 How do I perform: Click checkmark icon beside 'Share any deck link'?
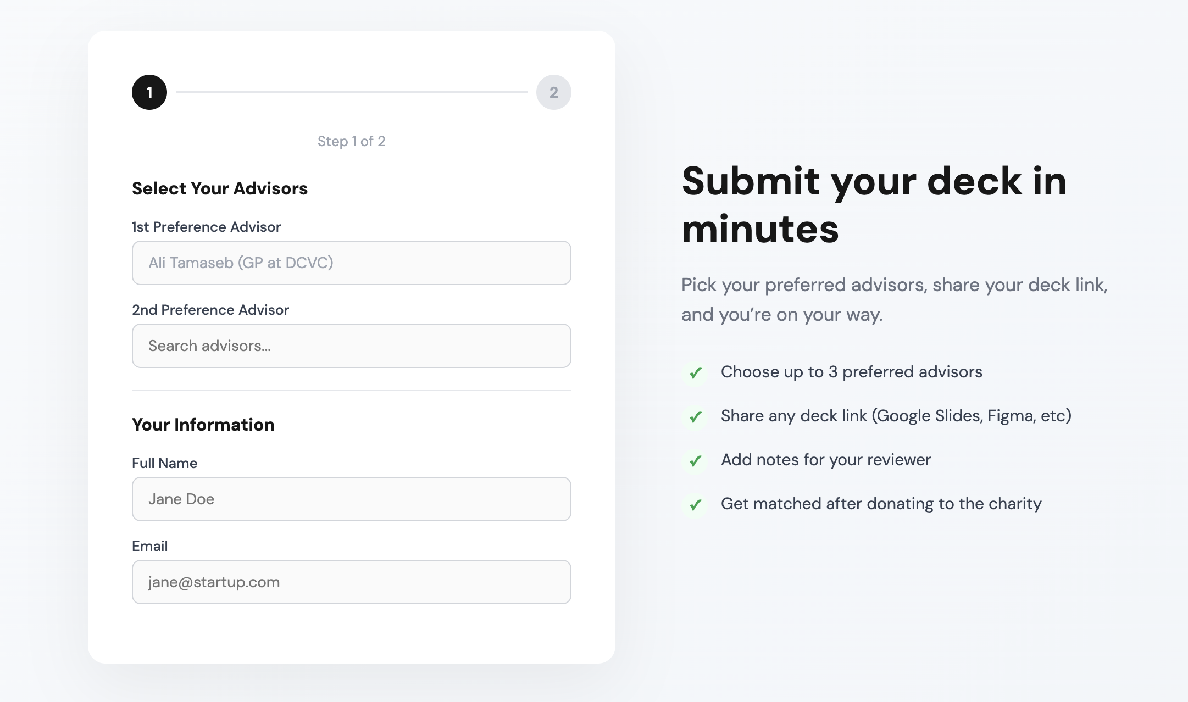695,417
